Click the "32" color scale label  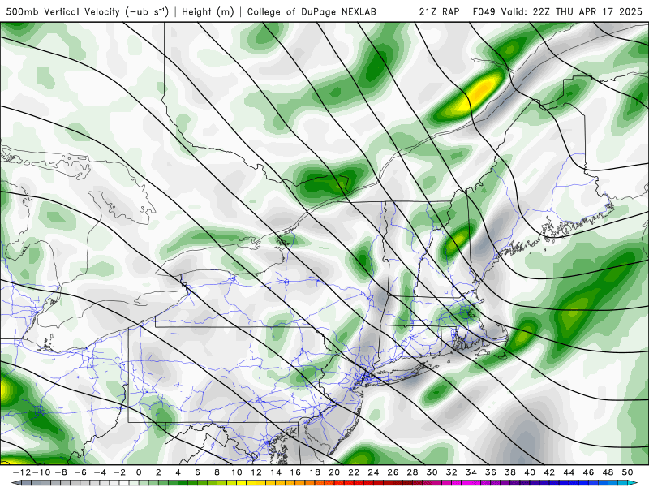click(x=452, y=472)
